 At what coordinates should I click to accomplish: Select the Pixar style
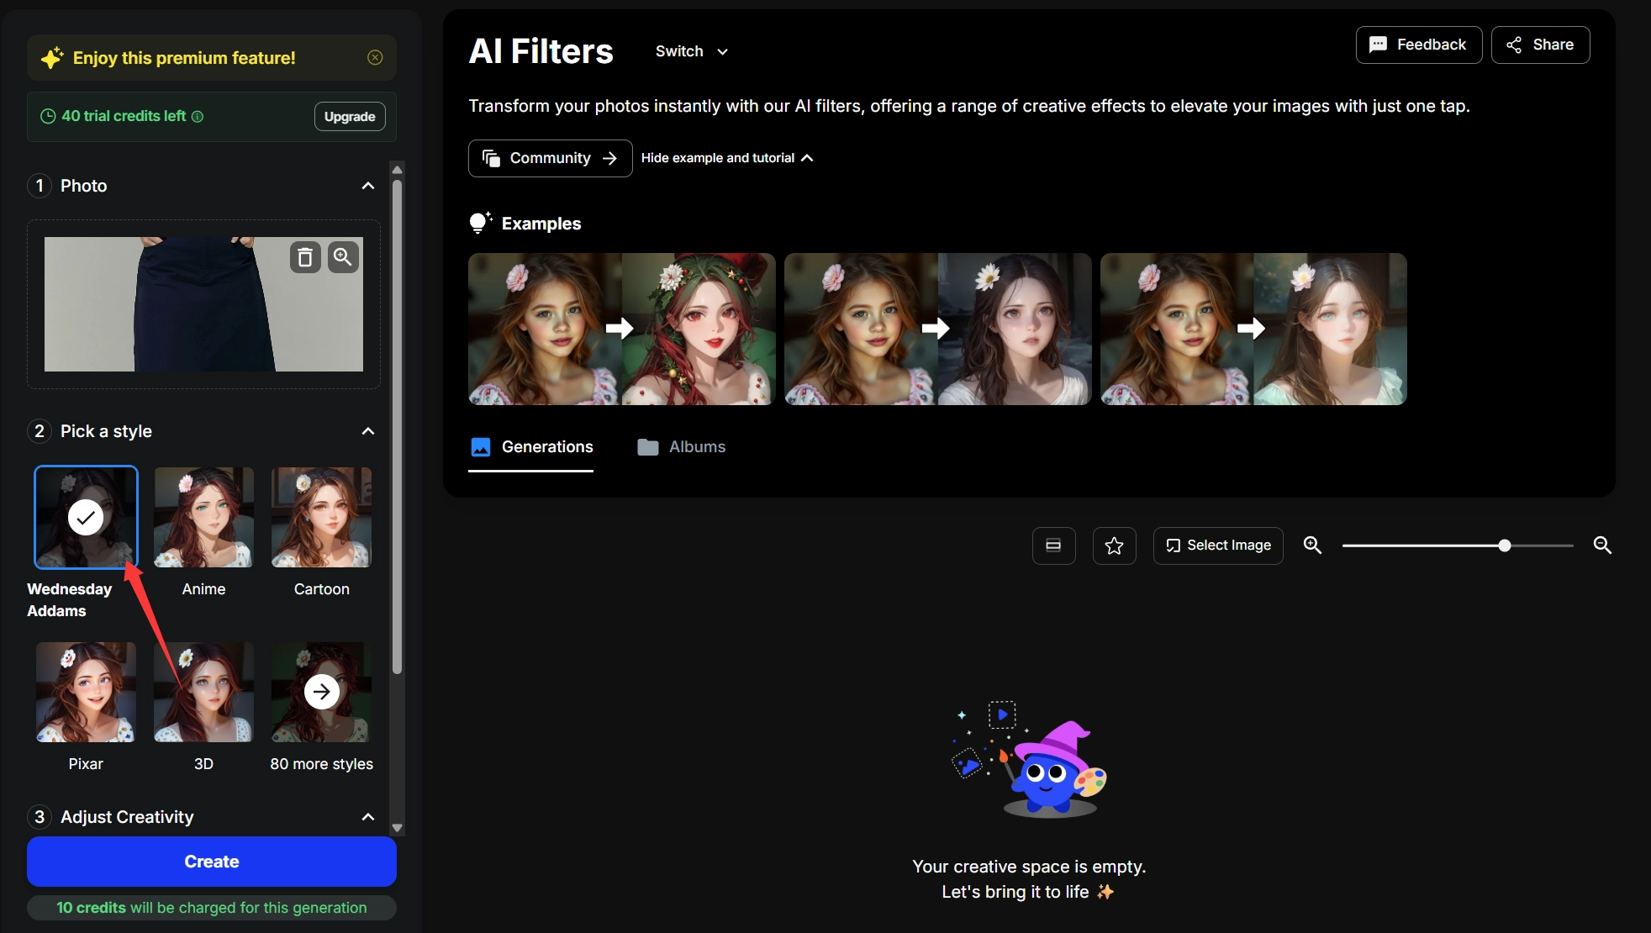click(85, 692)
